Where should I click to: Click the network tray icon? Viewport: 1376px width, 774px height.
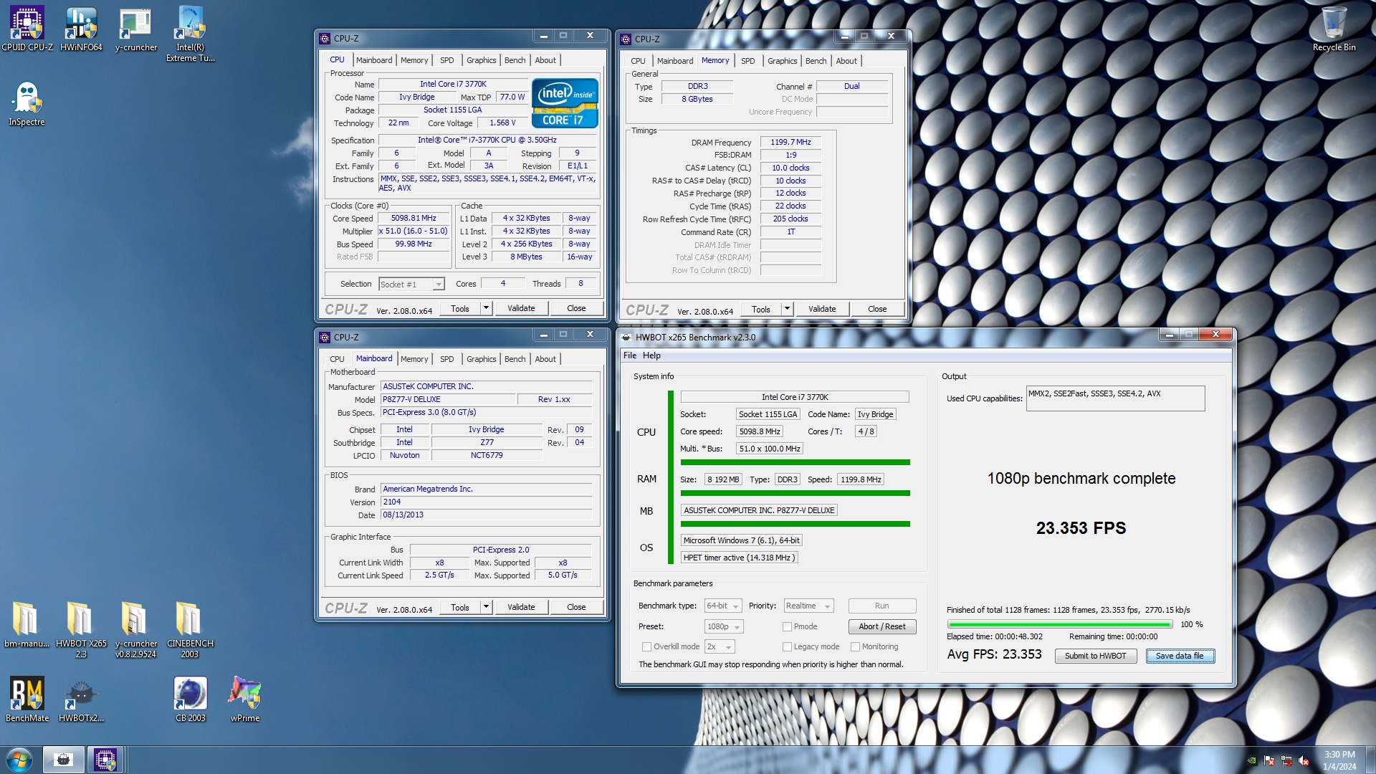[x=1286, y=761]
